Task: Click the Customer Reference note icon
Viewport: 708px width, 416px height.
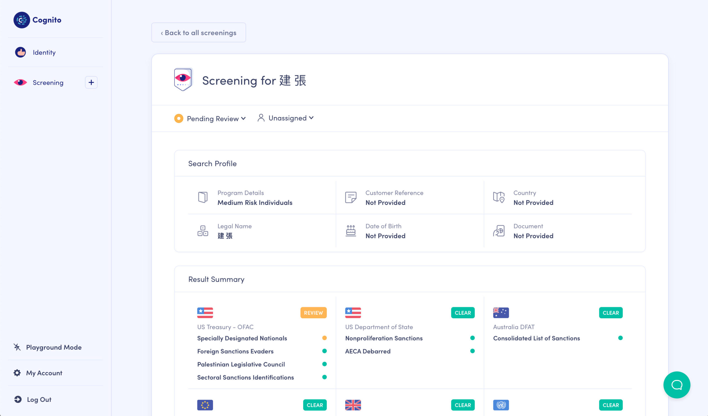Action: click(351, 197)
